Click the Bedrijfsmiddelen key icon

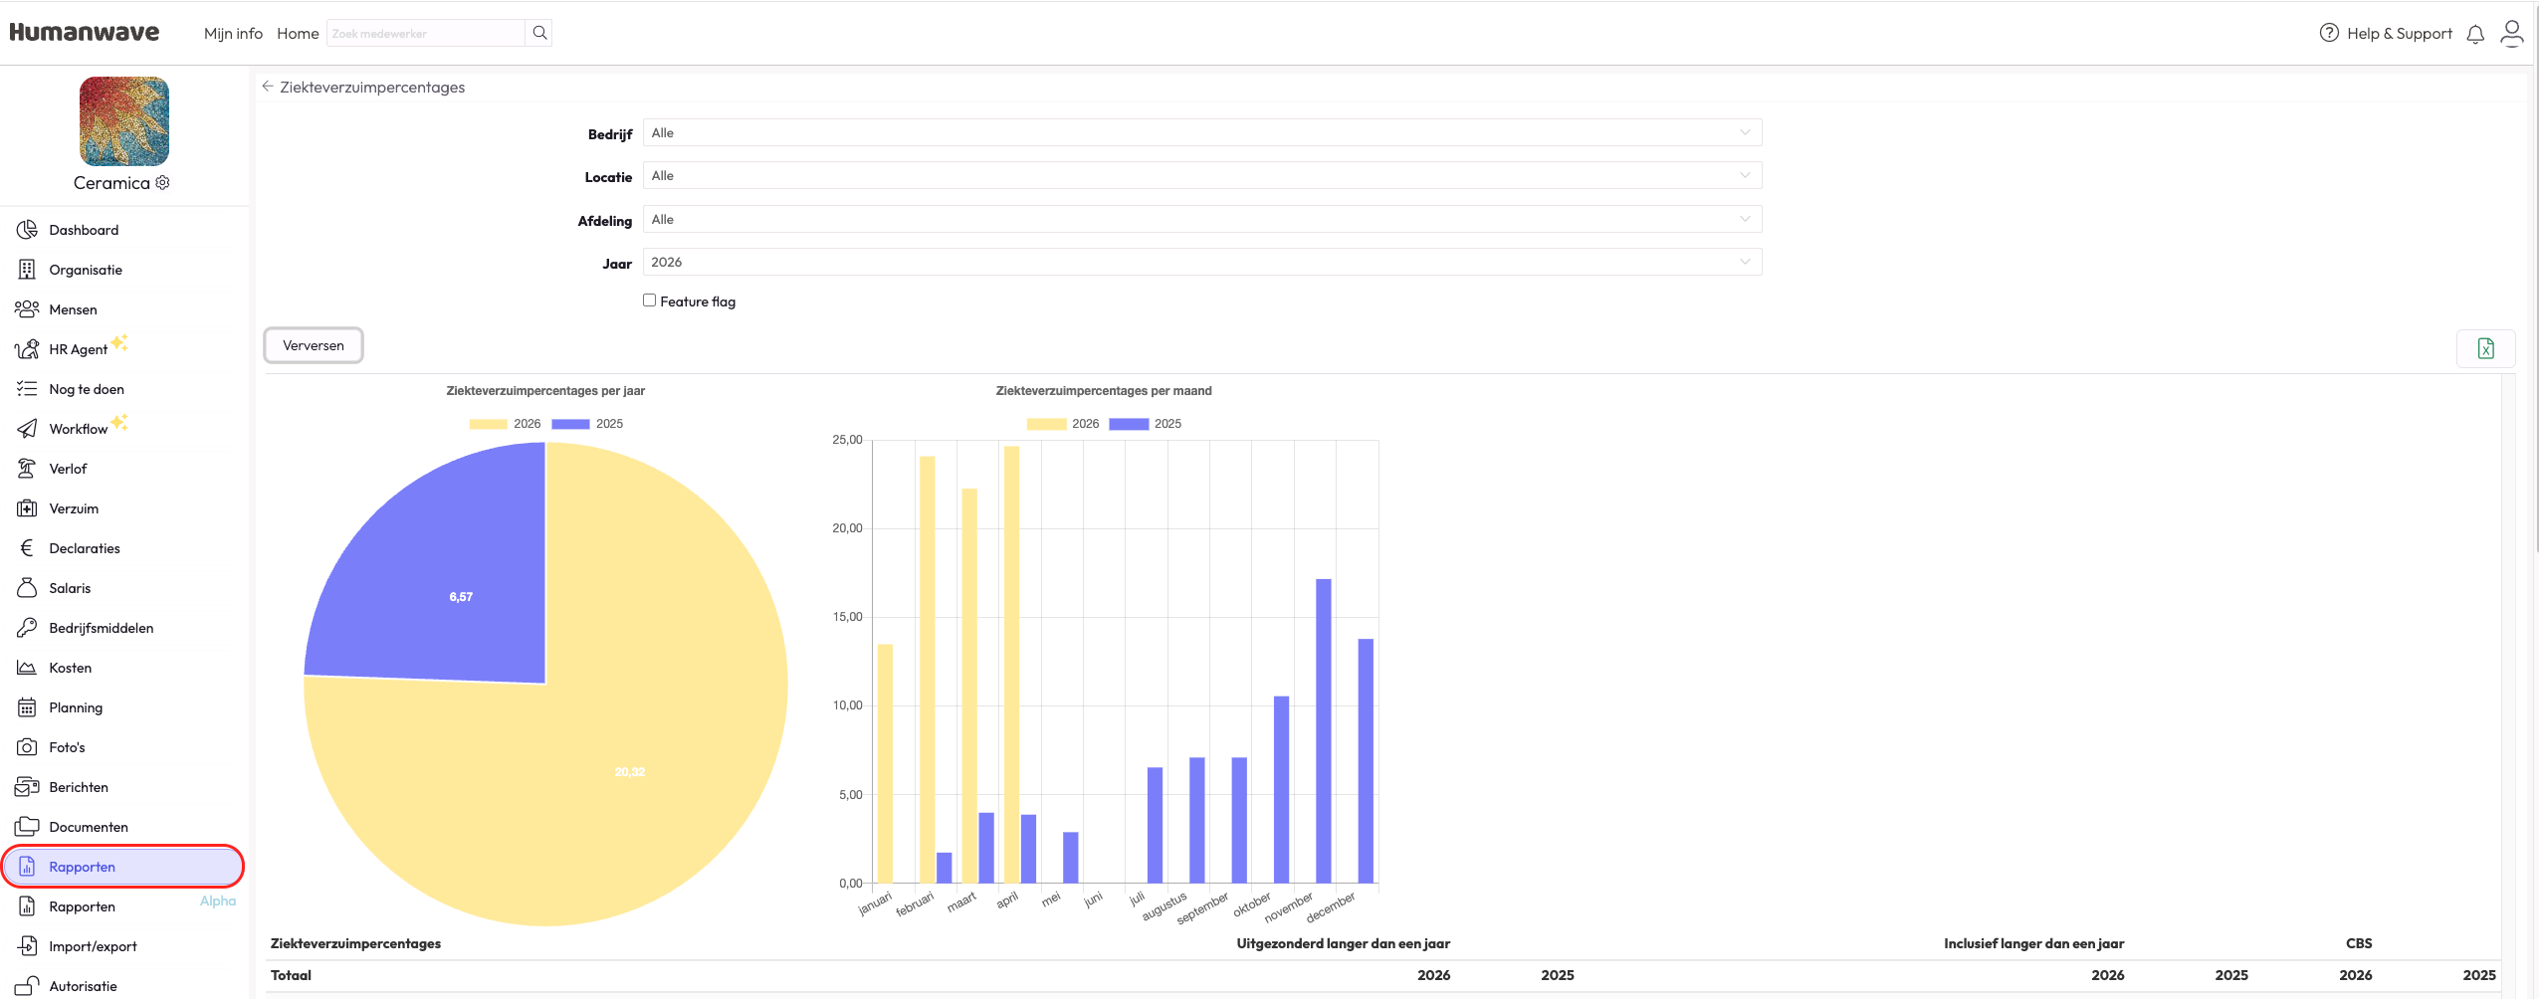click(x=27, y=628)
